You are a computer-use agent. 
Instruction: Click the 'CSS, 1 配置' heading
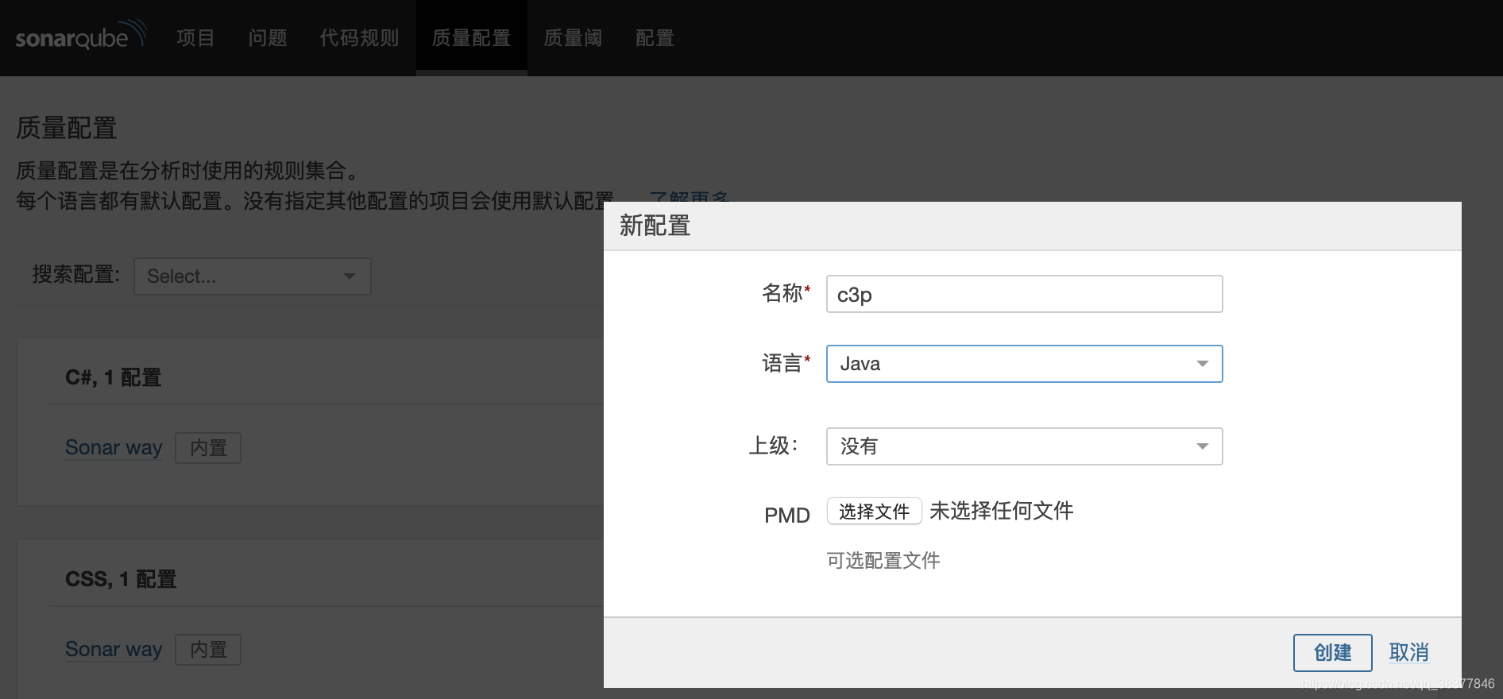point(121,579)
